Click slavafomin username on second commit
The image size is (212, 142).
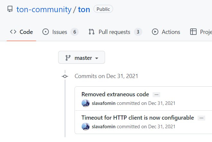tap(103, 127)
